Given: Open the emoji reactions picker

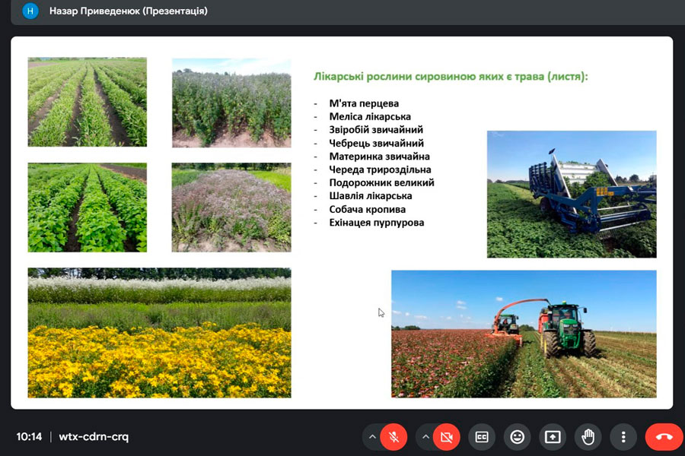Looking at the screenshot, I should (518, 437).
